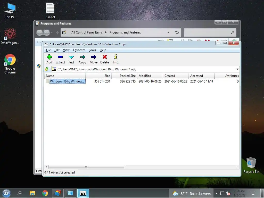264x198 pixels.
Task: Click the shield icon in Programs and Features sidebar
Action: [39, 66]
